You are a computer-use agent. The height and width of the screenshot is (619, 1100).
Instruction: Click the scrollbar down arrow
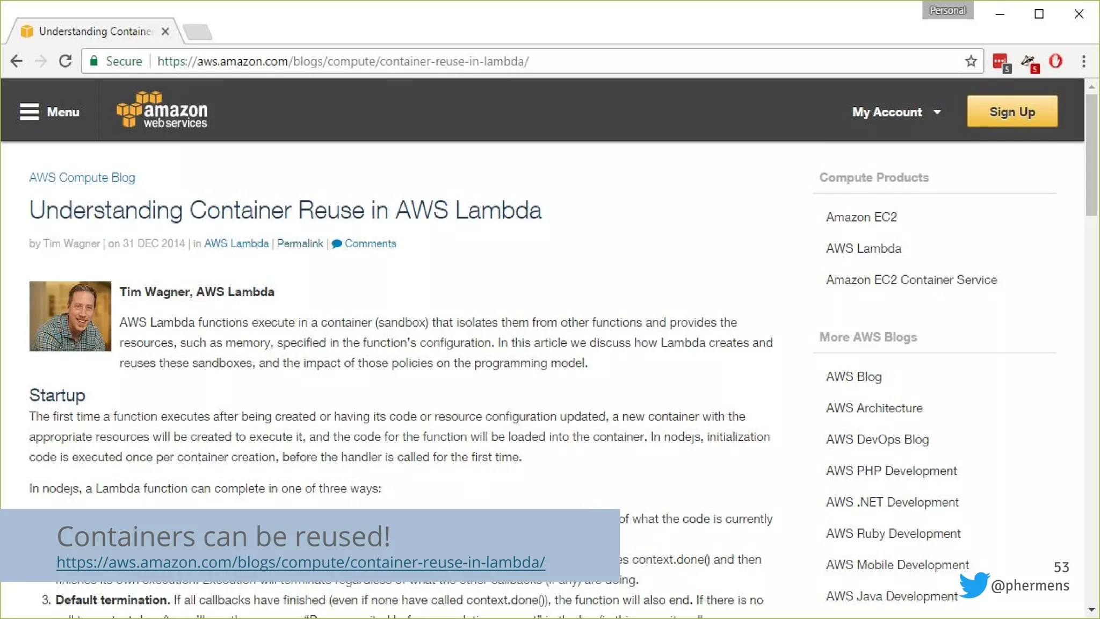tap(1091, 609)
